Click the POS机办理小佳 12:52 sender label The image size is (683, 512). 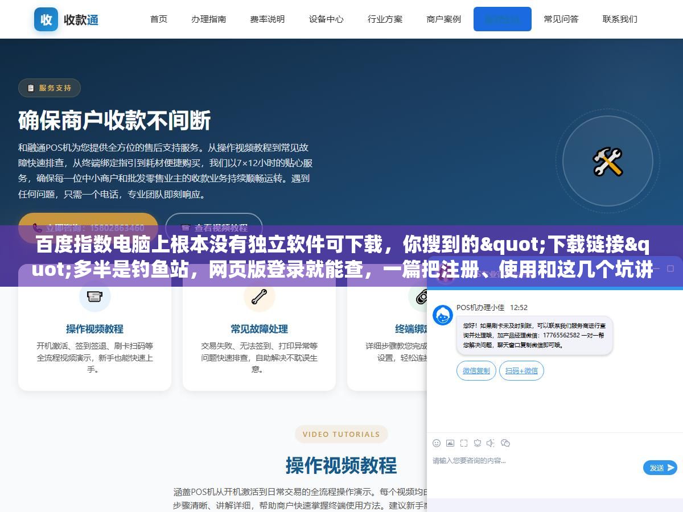pos(492,307)
